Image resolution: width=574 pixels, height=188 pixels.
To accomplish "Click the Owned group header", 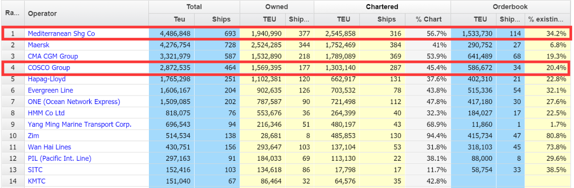I will coord(277,7).
